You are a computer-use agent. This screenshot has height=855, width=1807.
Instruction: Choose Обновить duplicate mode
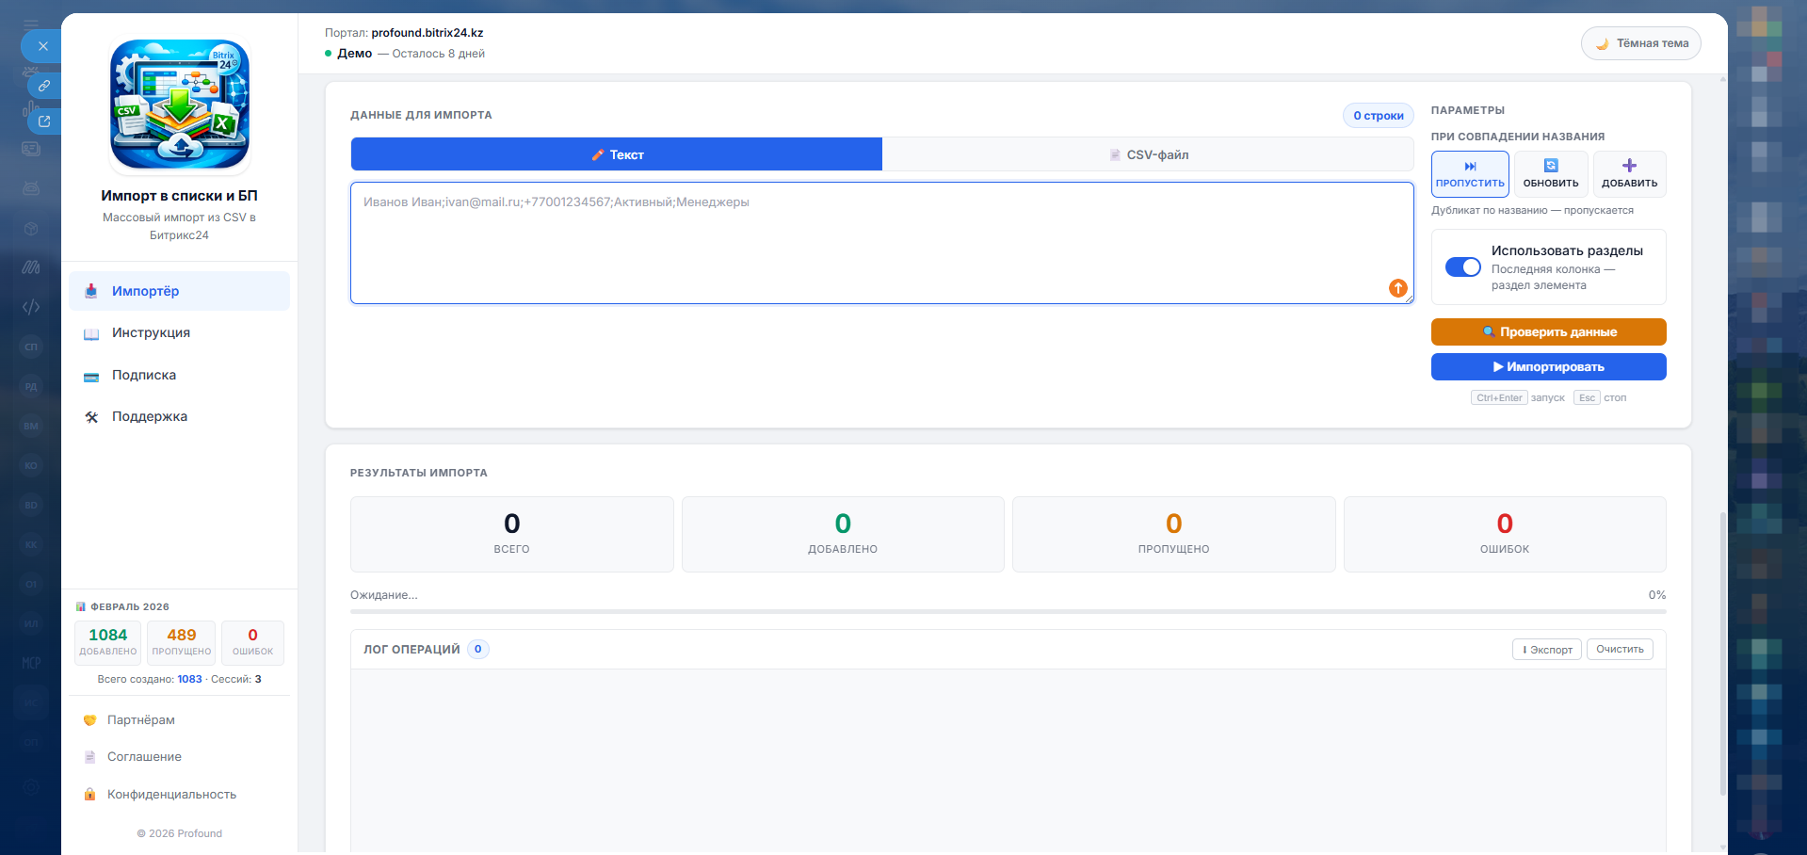coord(1550,174)
